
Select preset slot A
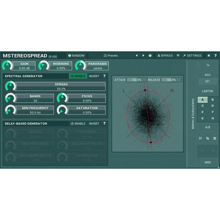click(x=202, y=100)
